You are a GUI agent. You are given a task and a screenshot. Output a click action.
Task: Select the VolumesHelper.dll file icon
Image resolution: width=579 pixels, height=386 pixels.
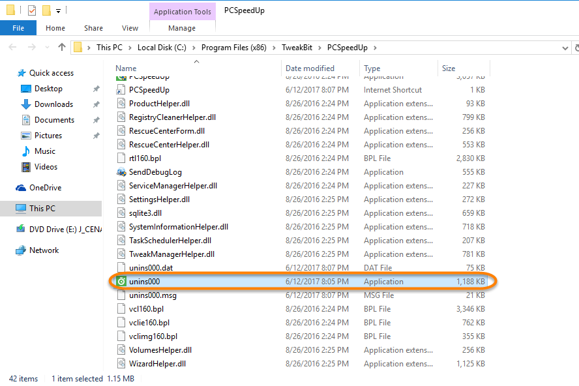(x=121, y=349)
